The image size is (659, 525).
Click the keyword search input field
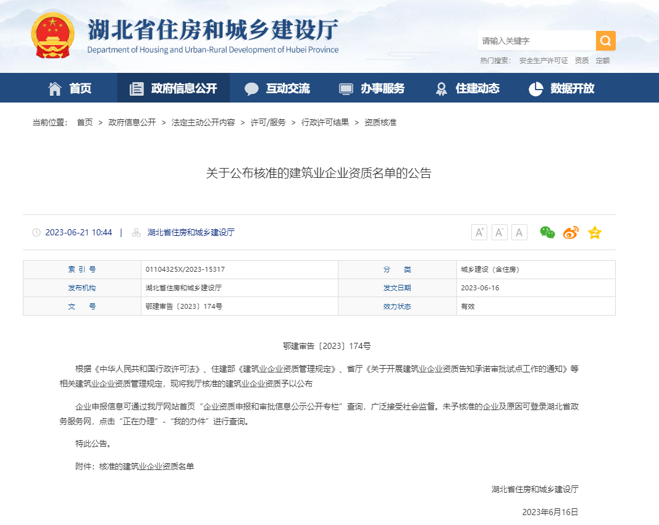pyautogui.click(x=537, y=41)
